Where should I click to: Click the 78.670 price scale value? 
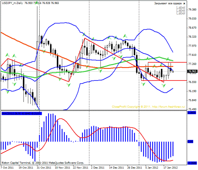[x=192, y=28]
